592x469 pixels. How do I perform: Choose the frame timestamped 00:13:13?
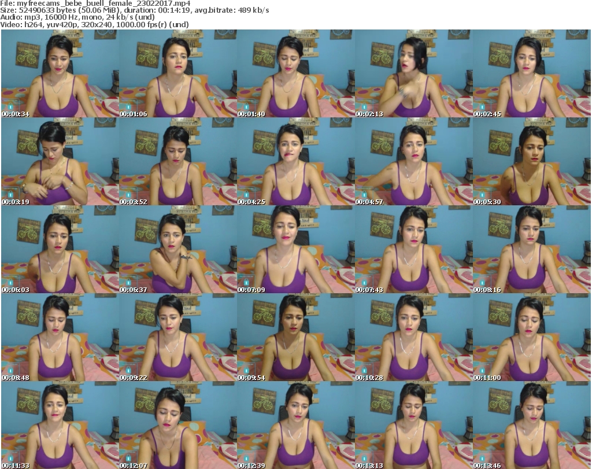[414, 425]
